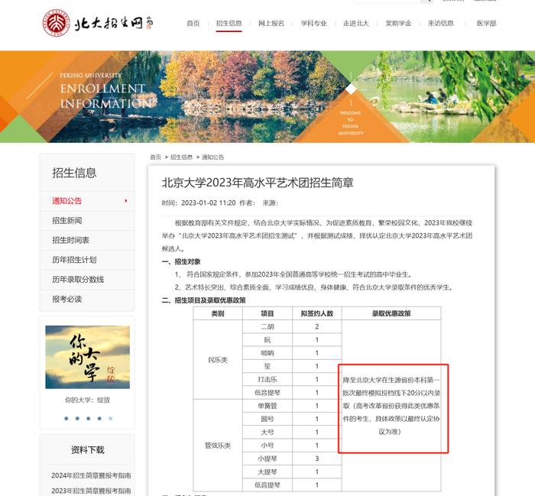
Task: Click the 阮 table cell
Action: (x=267, y=340)
